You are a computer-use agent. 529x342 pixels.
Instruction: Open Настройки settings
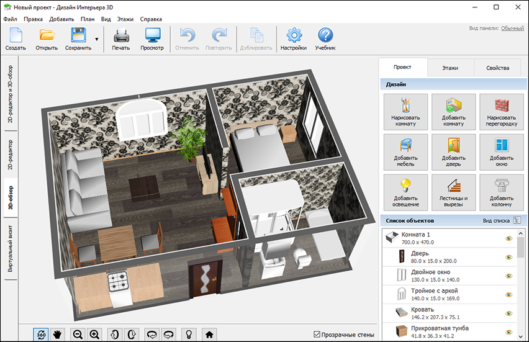[x=294, y=38]
